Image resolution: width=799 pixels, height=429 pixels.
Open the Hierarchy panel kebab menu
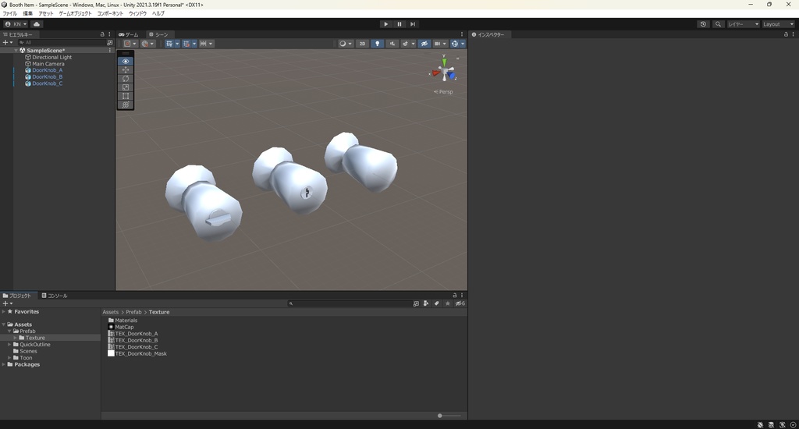coord(109,34)
